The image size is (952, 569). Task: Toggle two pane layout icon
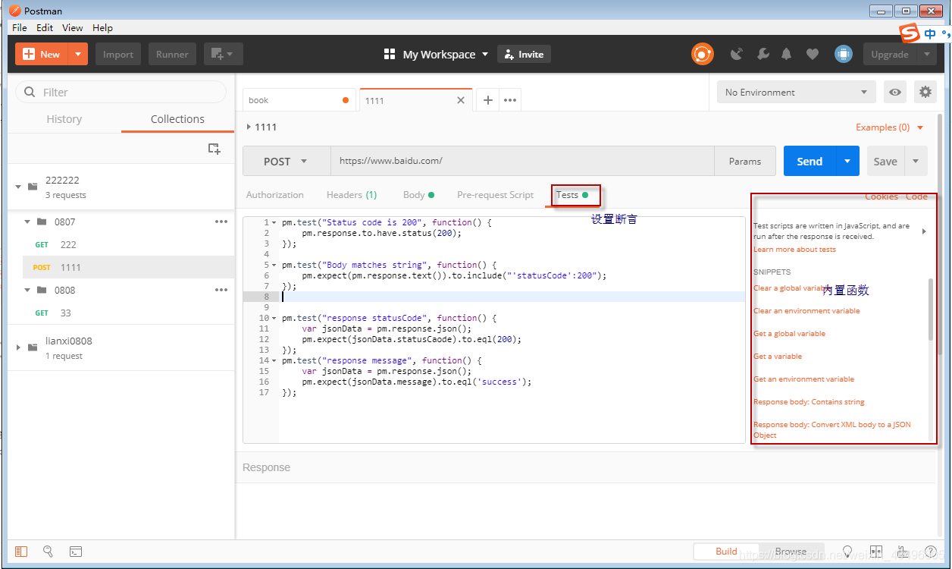coord(876,552)
